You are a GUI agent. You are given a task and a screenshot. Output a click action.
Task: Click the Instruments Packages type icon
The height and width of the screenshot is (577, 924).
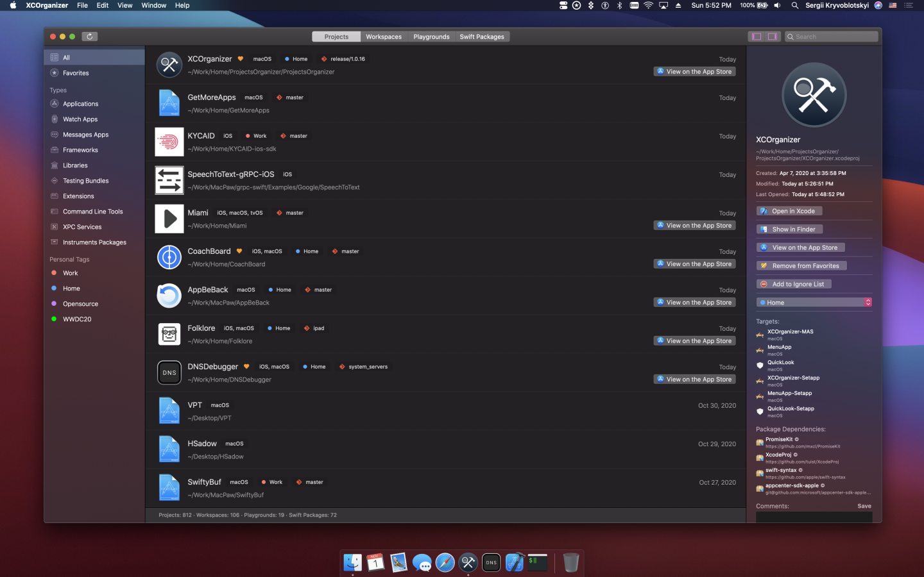pyautogui.click(x=55, y=242)
